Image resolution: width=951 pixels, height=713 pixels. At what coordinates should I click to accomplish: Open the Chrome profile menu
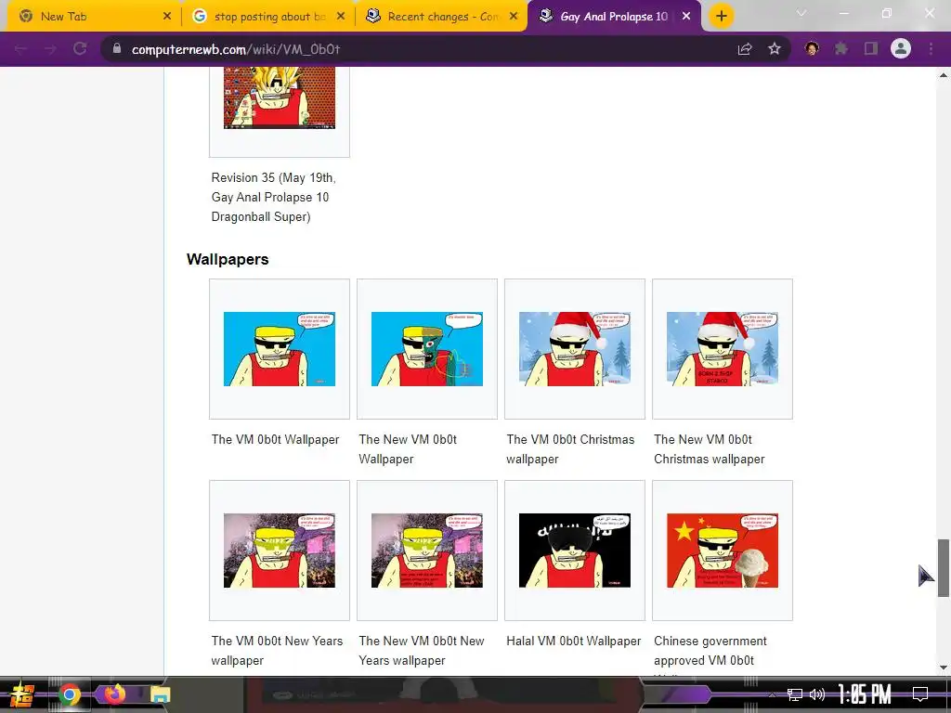pos(901,49)
